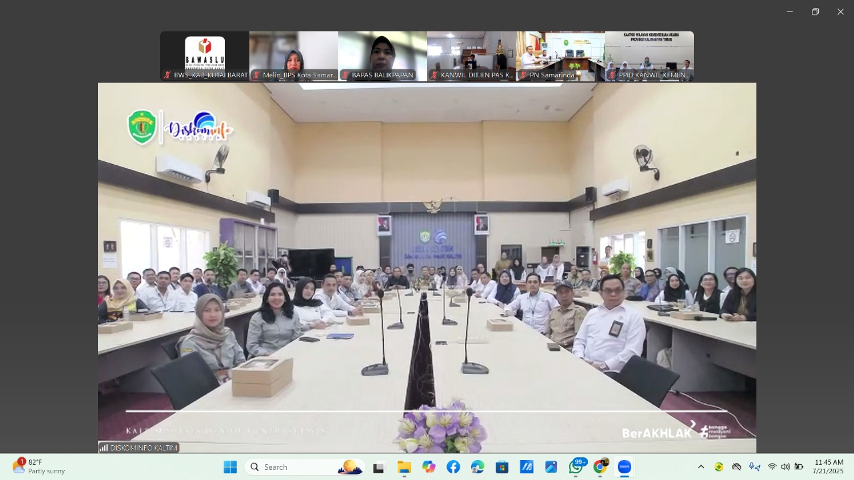Screen dimensions: 854x480
Task: Launch Google Chrome from the taskbar
Action: pyautogui.click(x=600, y=467)
